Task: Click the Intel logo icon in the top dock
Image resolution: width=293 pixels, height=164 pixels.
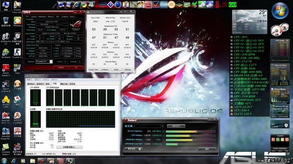Action: click(103, 5)
